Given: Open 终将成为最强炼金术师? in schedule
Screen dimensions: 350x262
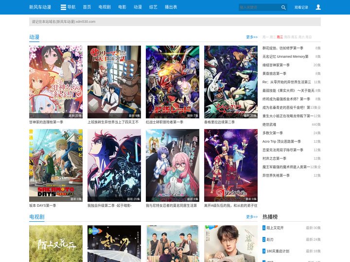Looking at the screenshot, I should [286, 99].
